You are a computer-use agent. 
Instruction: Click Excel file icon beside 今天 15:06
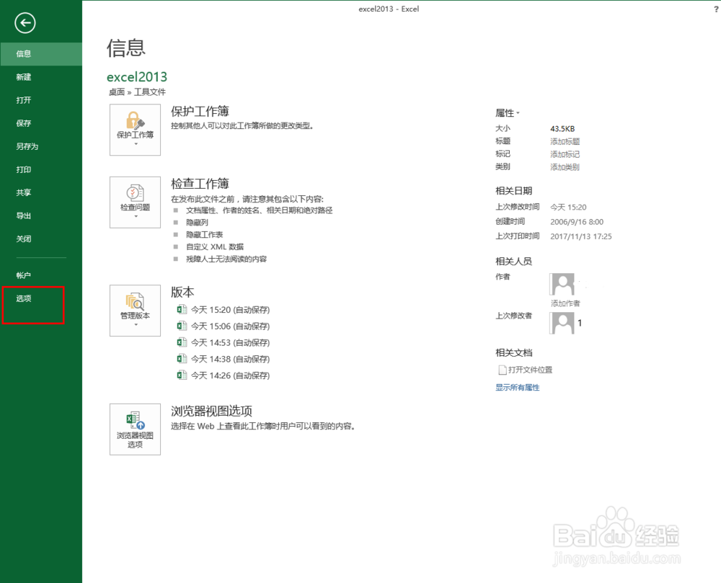pyautogui.click(x=182, y=326)
